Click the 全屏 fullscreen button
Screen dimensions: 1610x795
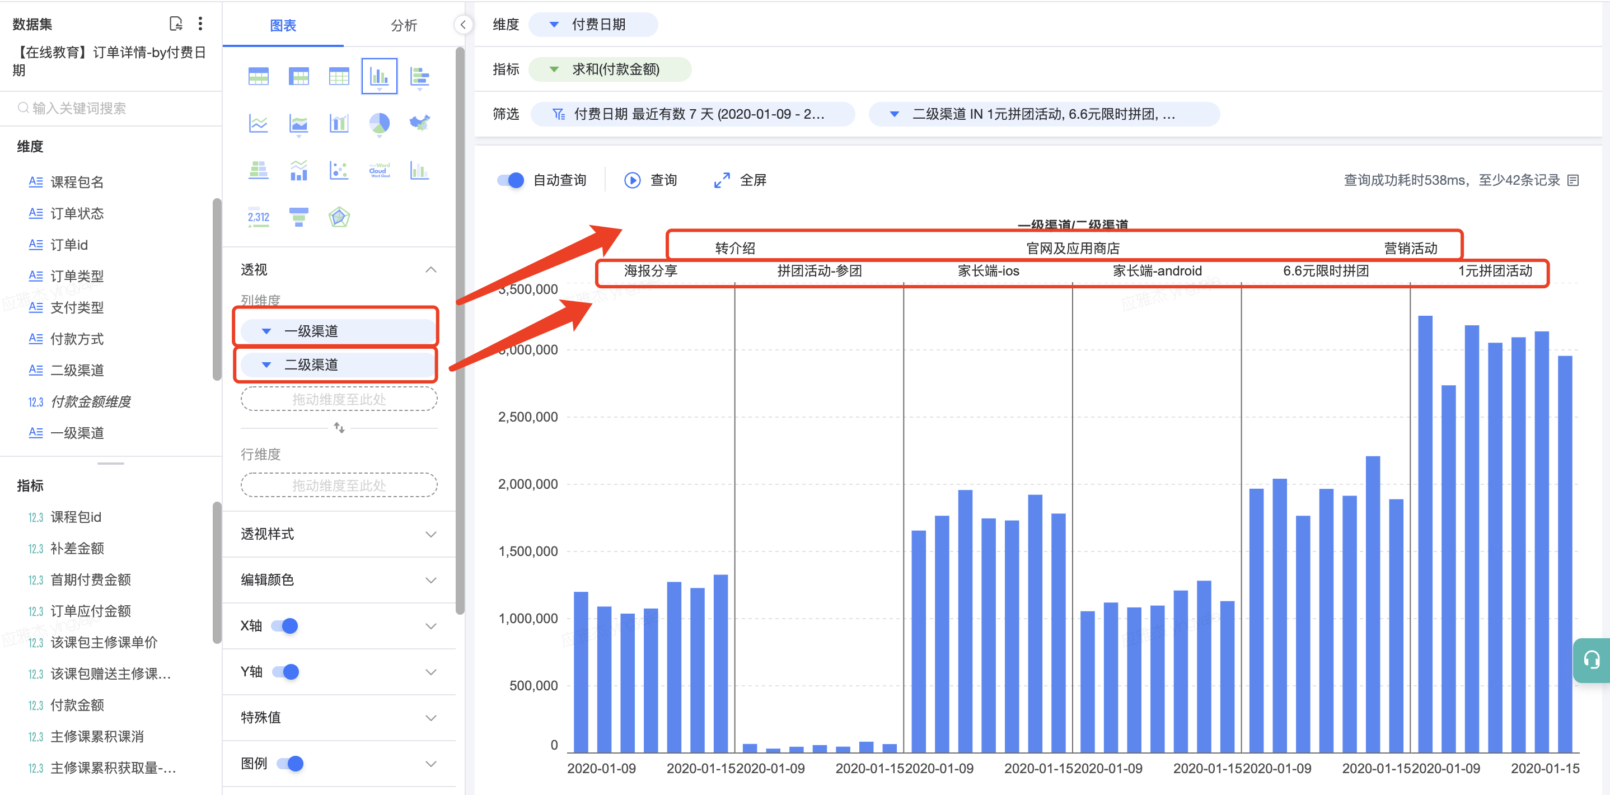coord(740,181)
